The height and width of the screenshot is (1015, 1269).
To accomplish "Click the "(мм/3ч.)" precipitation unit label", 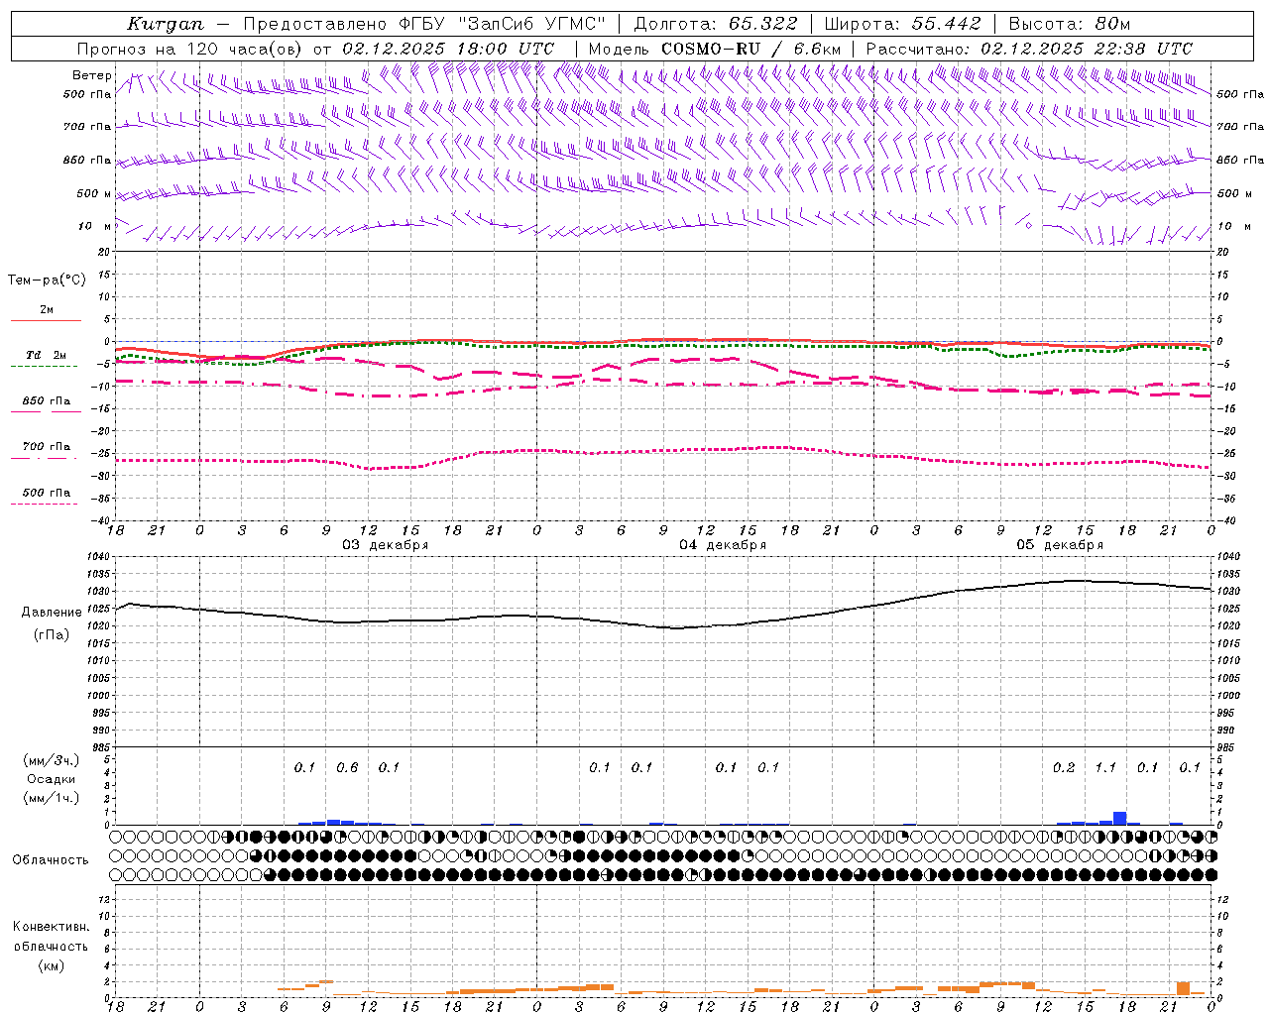I will [x=52, y=760].
